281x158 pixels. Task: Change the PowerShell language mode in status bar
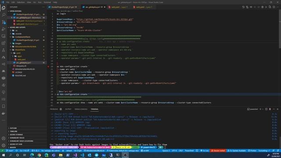189,151
